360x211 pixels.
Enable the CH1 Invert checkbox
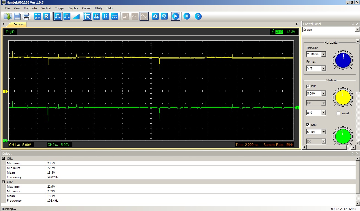click(338, 113)
